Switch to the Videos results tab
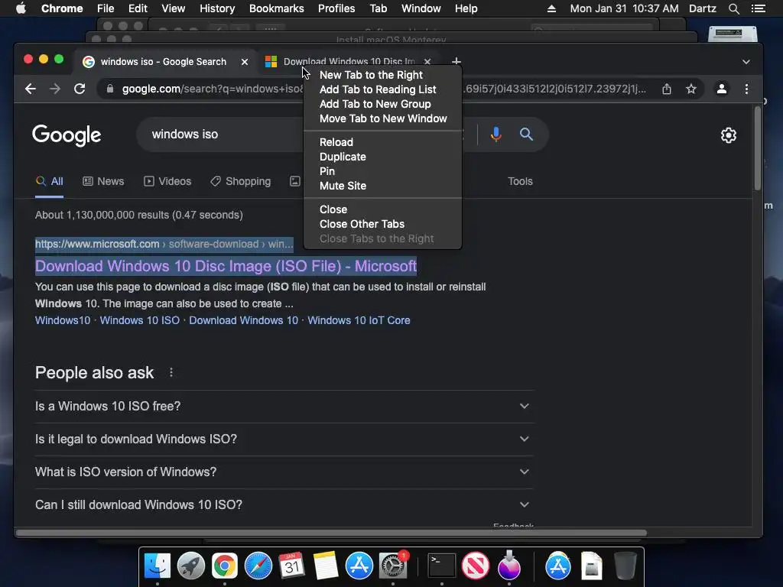This screenshot has height=587, width=783. (167, 181)
